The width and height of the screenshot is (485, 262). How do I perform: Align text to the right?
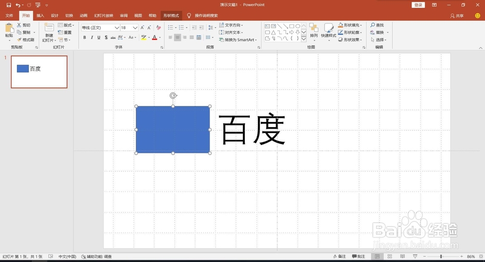pyautogui.click(x=185, y=37)
